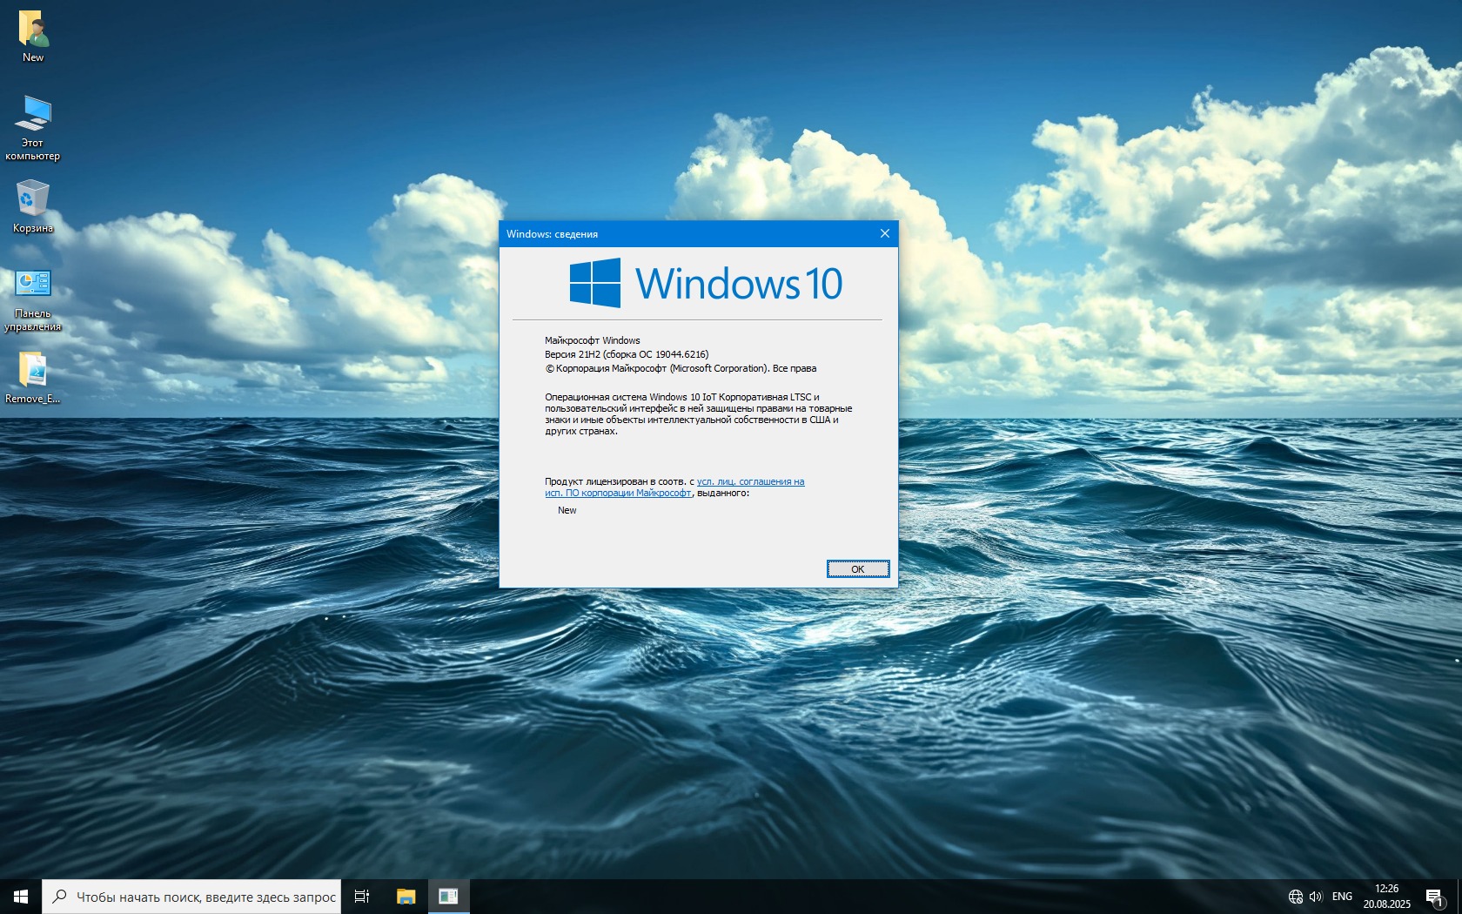Open the Windows Start menu
Image resolution: width=1462 pixels, height=914 pixels.
pos(21,897)
